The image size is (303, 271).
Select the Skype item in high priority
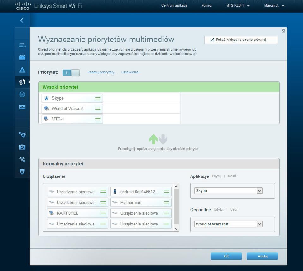coord(72,98)
